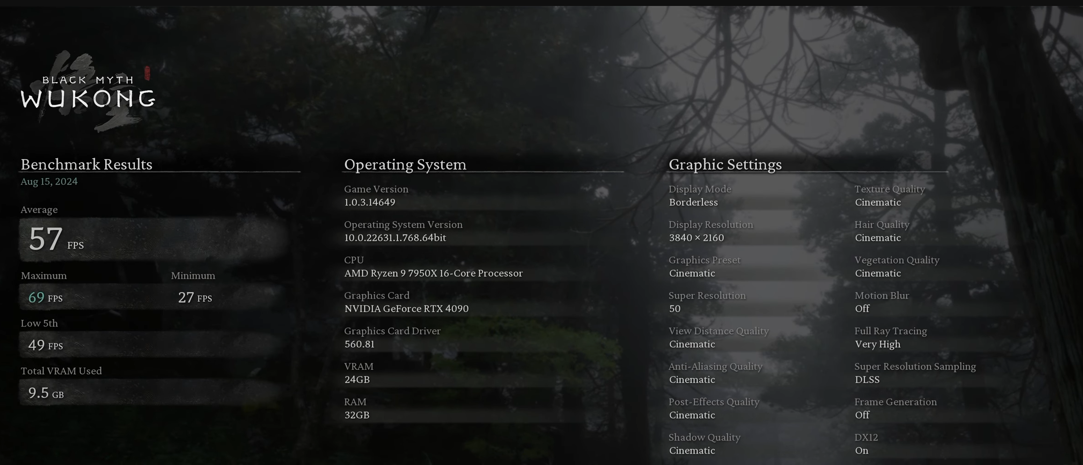Image resolution: width=1083 pixels, height=465 pixels.
Task: Click the 'Game Version' label
Action: point(376,189)
